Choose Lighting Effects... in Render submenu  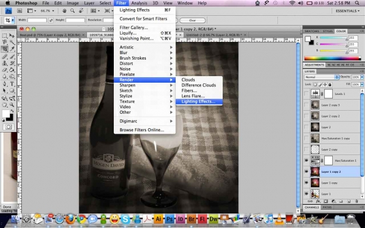click(199, 102)
